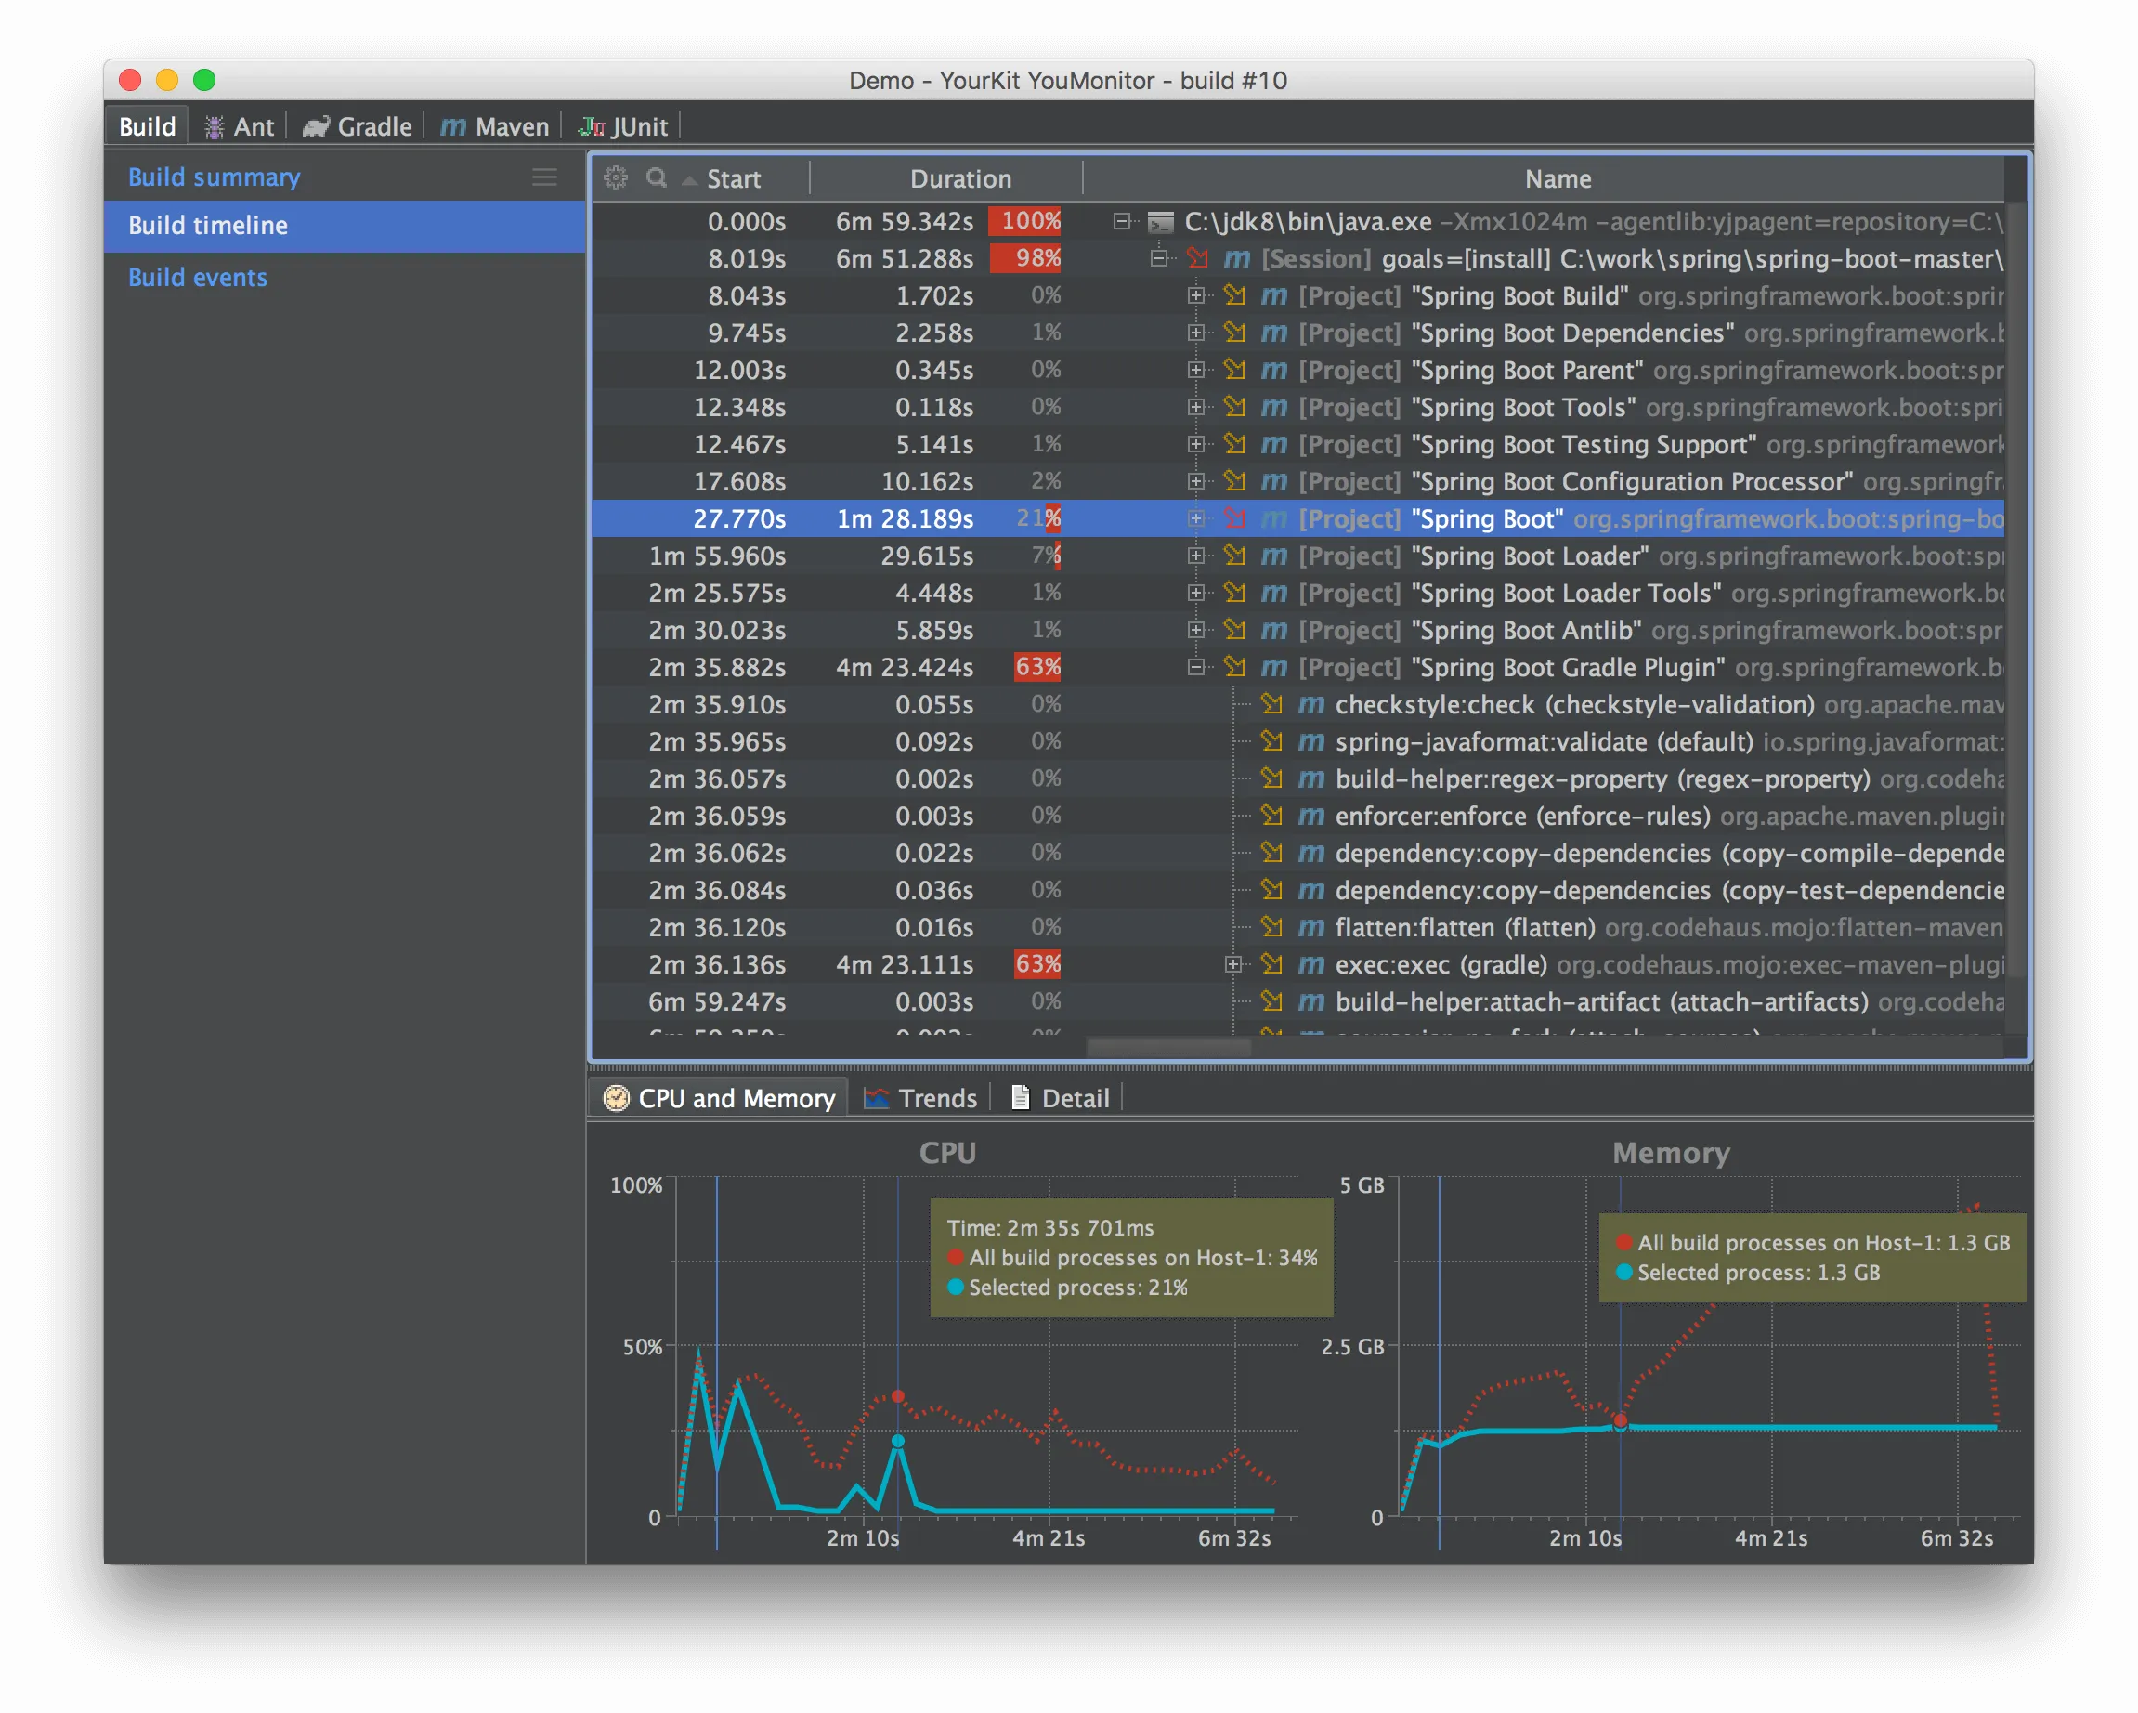Image resolution: width=2138 pixels, height=1713 pixels.
Task: Click the red data point on CPU chart
Action: tap(897, 1395)
